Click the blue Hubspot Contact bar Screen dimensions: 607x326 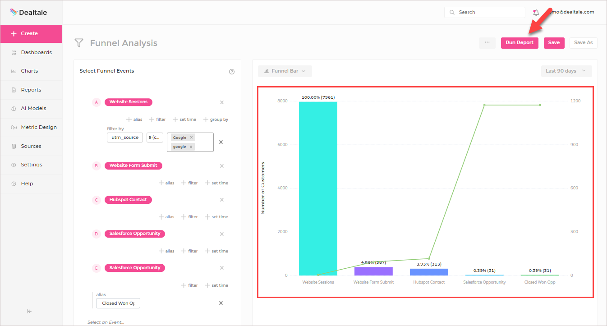click(429, 272)
